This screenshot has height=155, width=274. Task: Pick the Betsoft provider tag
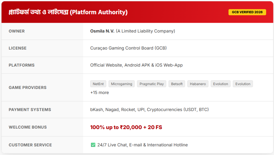click(x=177, y=84)
